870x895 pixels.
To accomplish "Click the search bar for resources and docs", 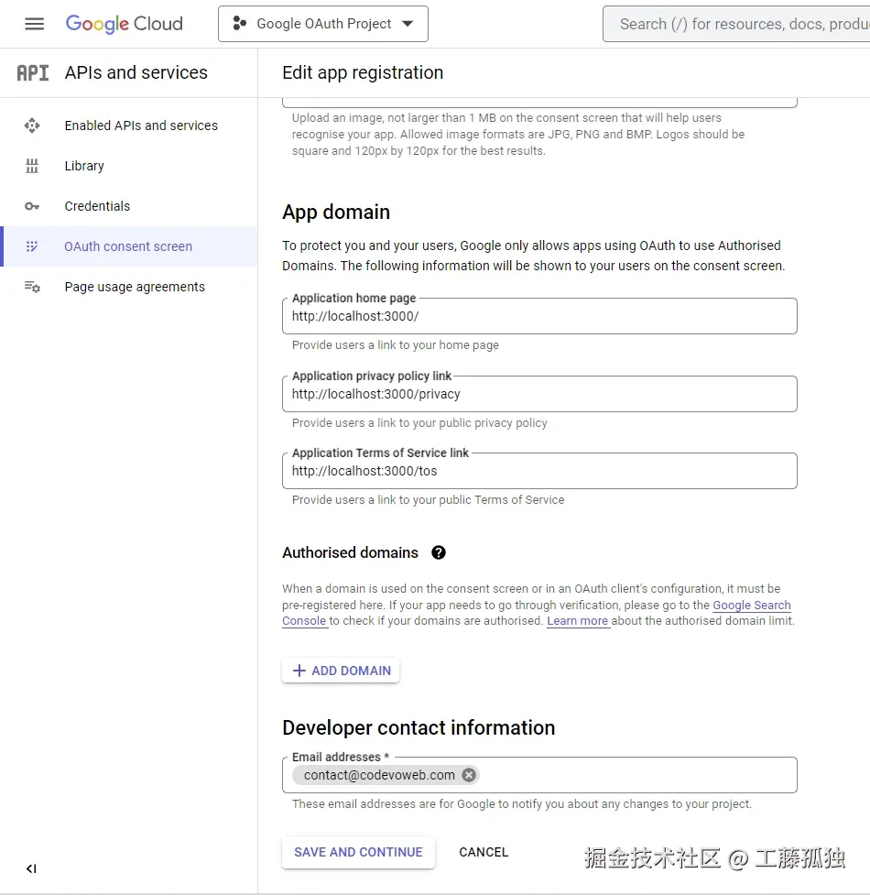I will pos(736,24).
